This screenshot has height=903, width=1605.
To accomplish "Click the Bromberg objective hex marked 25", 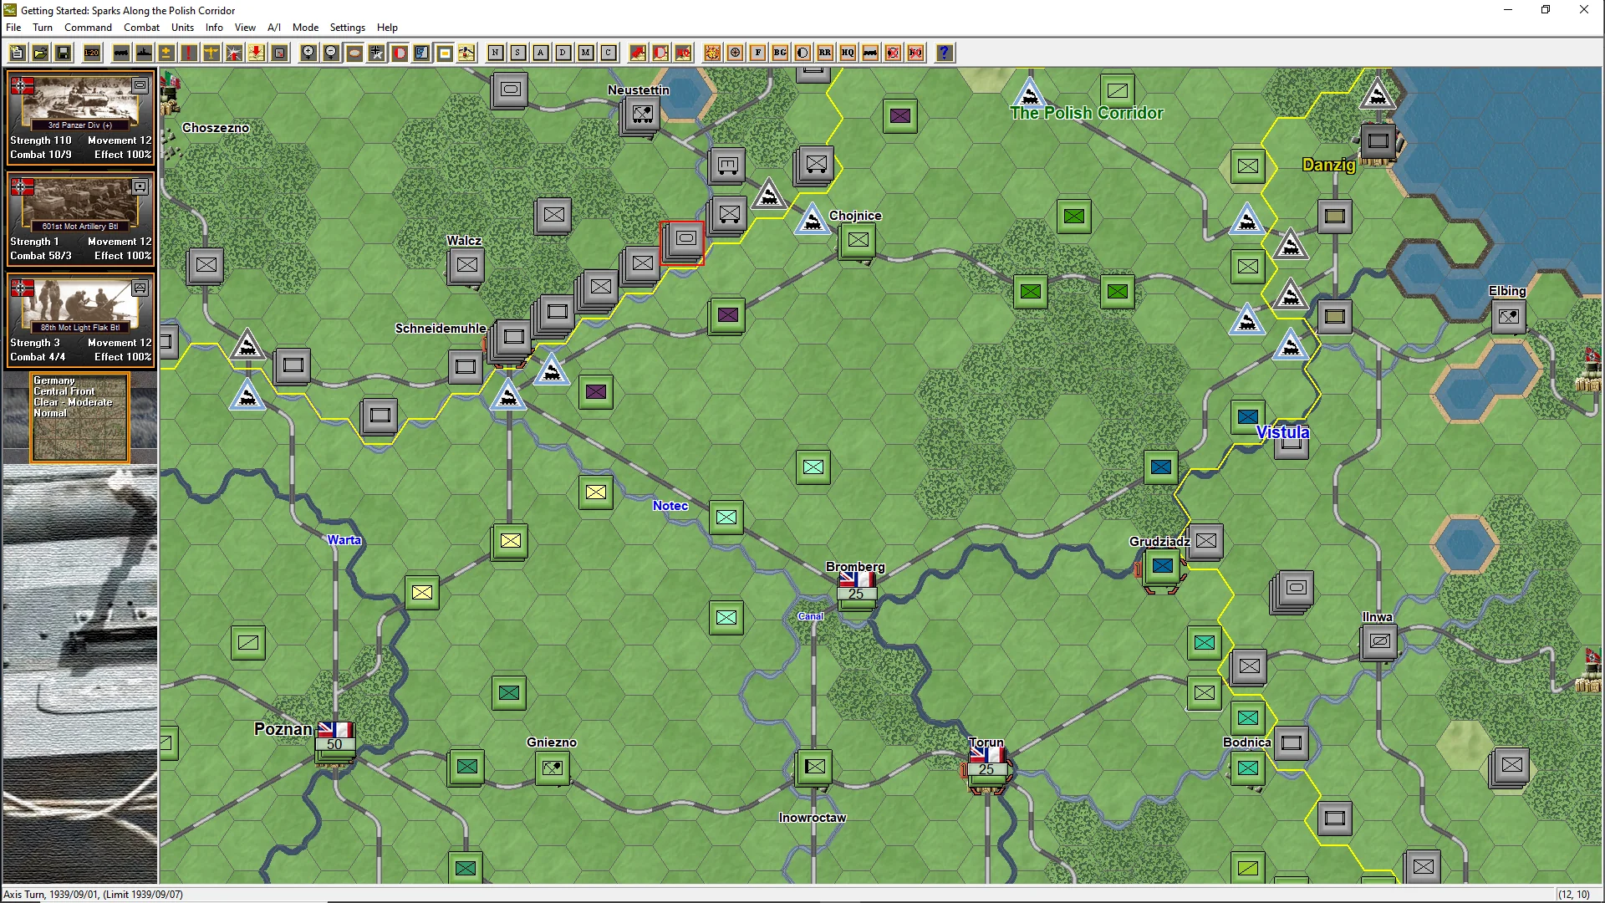I will (x=857, y=593).
